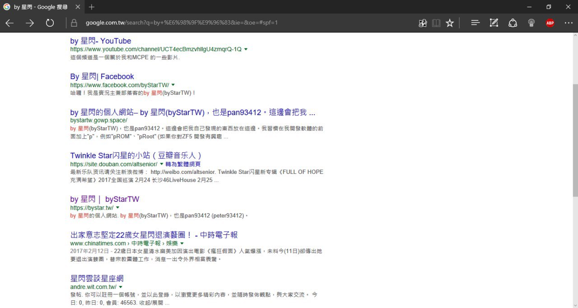Click the Forward navigation arrow
Viewport: 578px width, 308px height.
30,23
